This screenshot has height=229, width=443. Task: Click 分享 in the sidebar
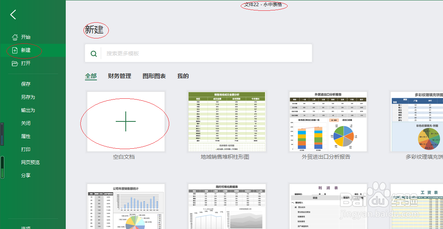pyautogui.click(x=26, y=175)
